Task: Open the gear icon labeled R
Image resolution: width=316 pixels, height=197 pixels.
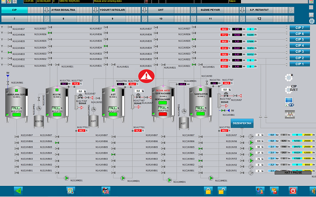Action: (289, 77)
